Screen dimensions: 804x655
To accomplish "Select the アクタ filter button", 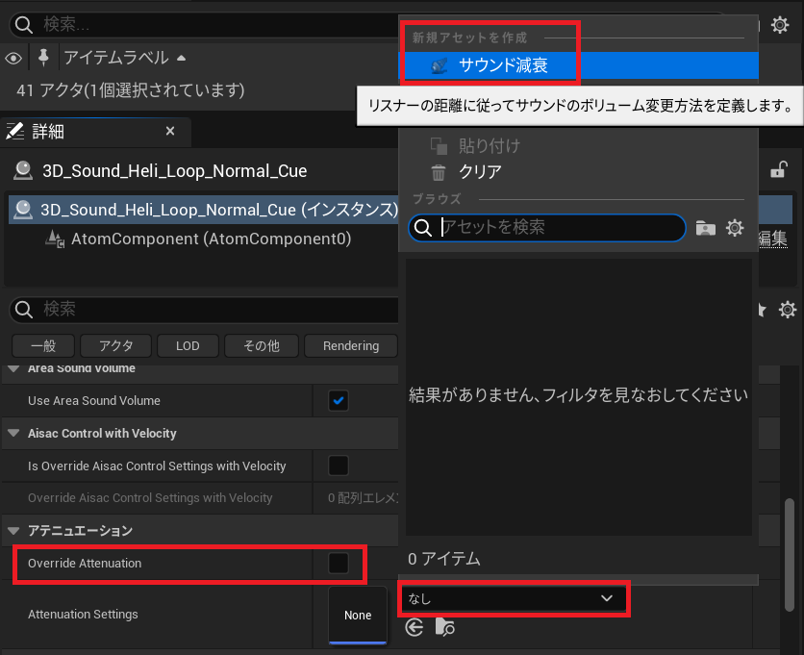I will tap(115, 345).
